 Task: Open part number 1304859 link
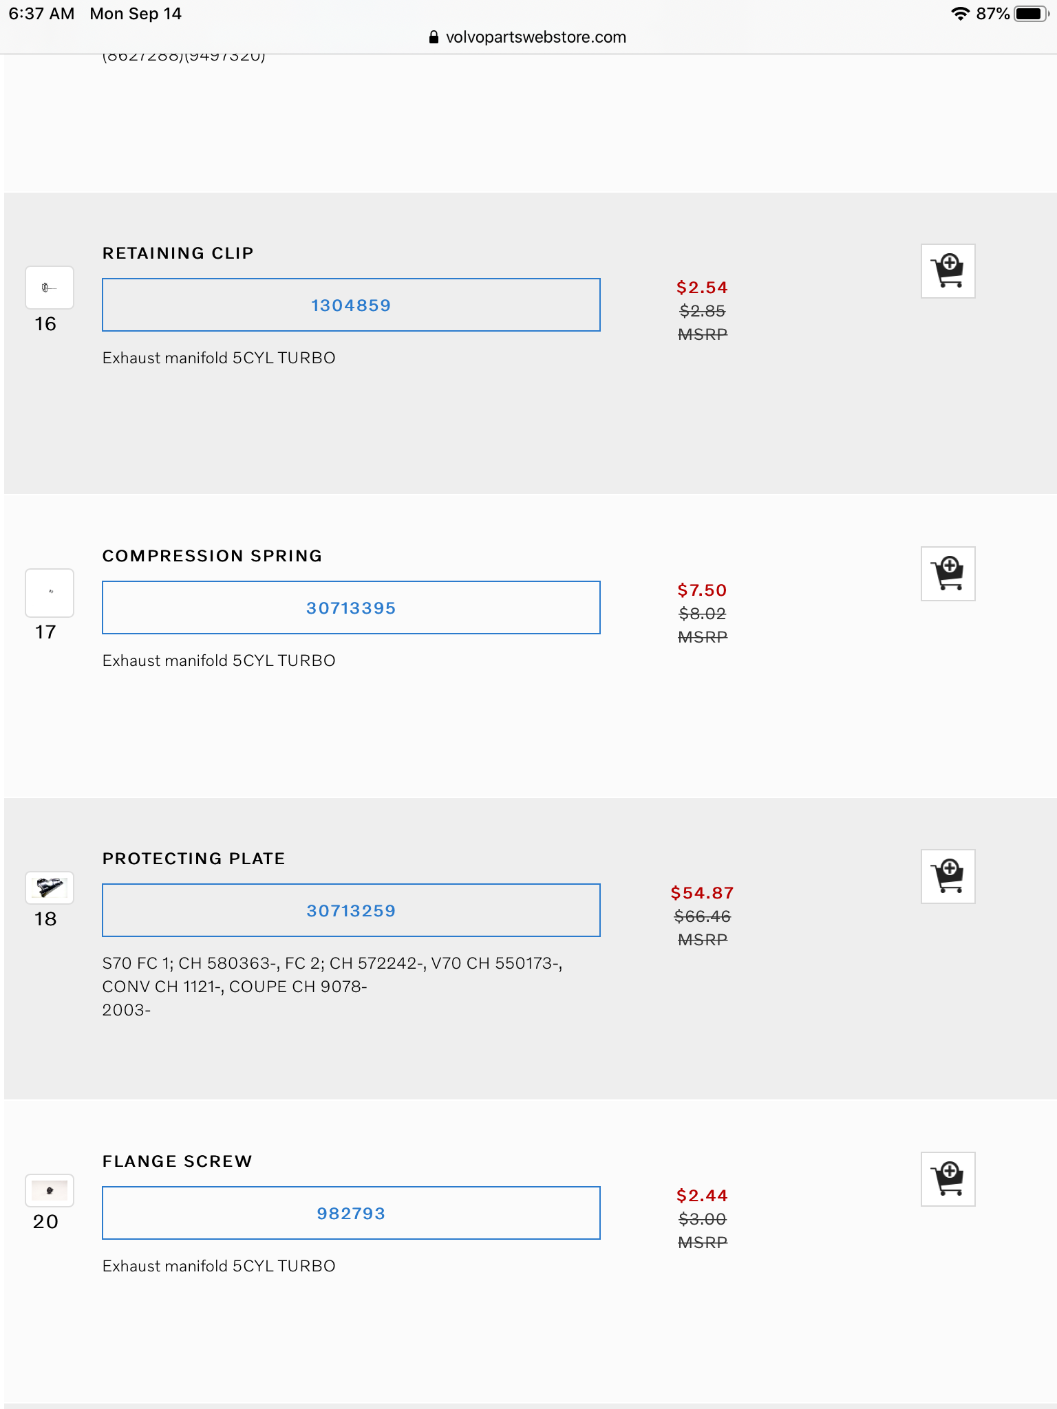coord(351,305)
